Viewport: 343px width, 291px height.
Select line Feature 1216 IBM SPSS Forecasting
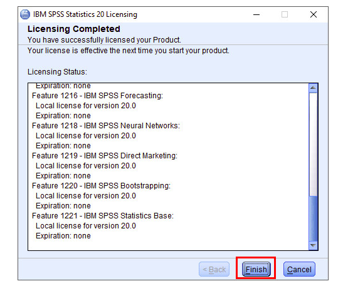(97, 96)
